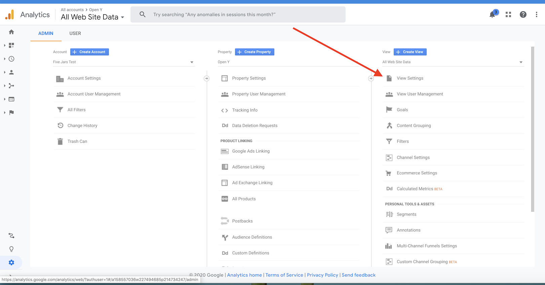This screenshot has width=545, height=285.
Task: Click arrow circle between Account and Property
Action: click(207, 78)
